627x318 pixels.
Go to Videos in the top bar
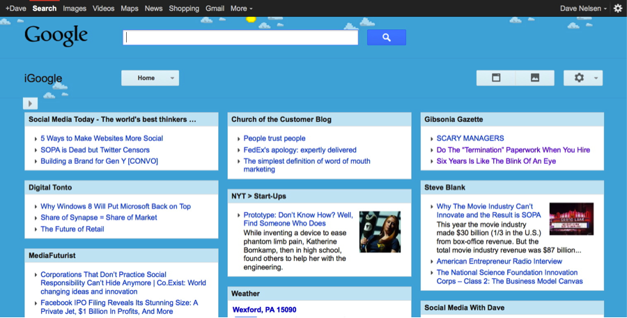click(104, 8)
